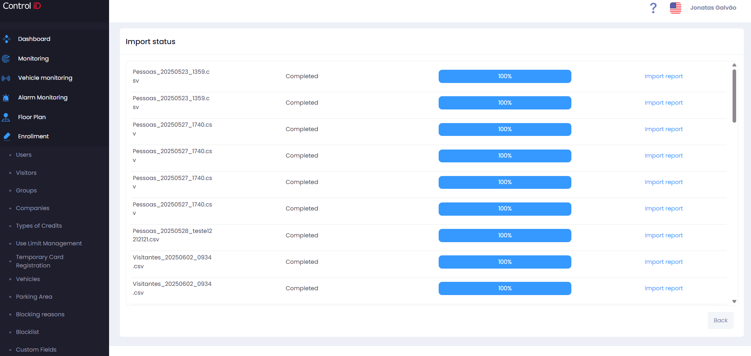Viewport: 751px width, 356px height.
Task: Click the Alarm Monitoring siren icon
Action: [x=6, y=97]
